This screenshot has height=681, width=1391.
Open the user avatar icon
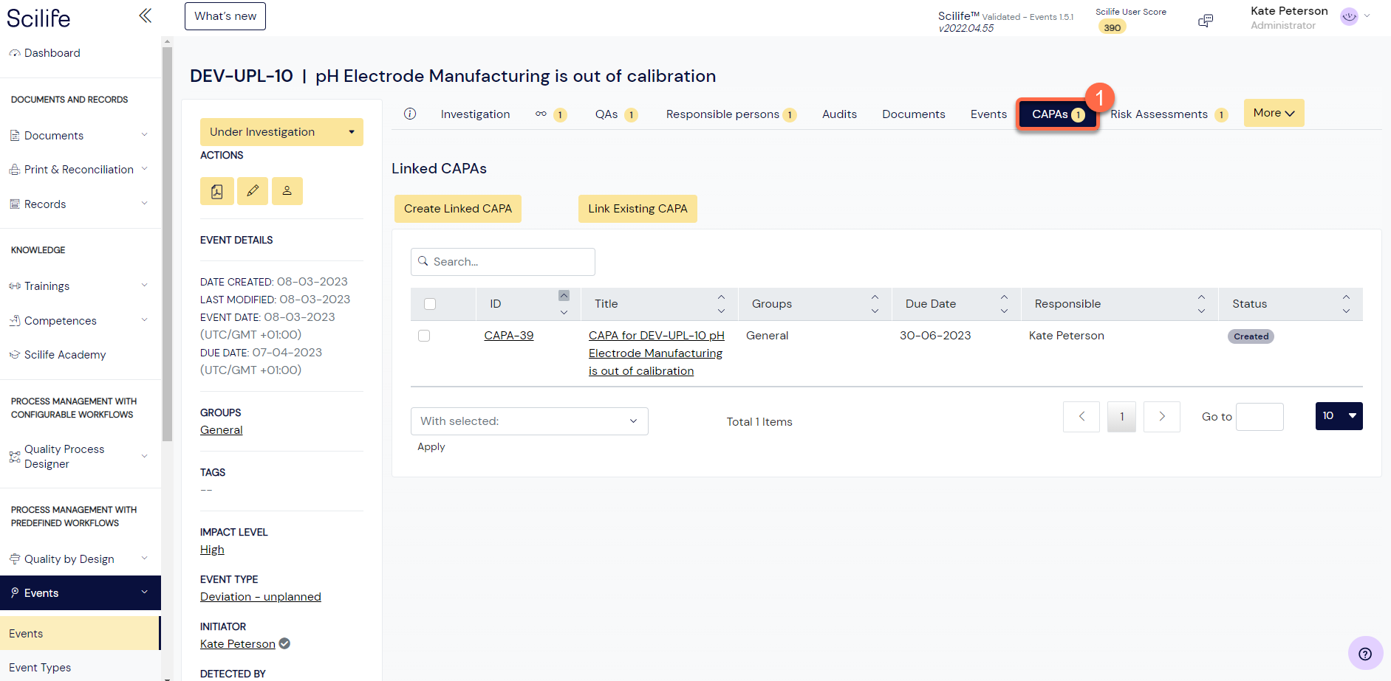click(1349, 16)
